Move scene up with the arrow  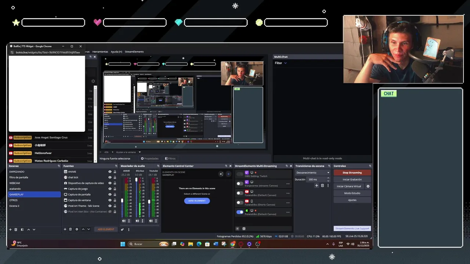(29, 230)
